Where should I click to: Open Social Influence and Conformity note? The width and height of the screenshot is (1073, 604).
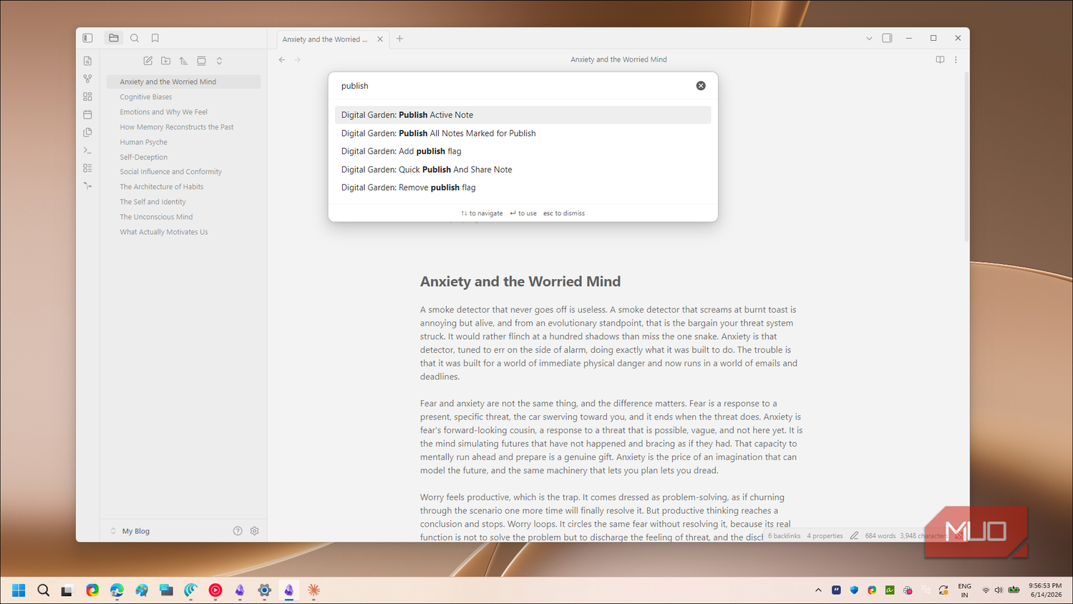pyautogui.click(x=183, y=172)
